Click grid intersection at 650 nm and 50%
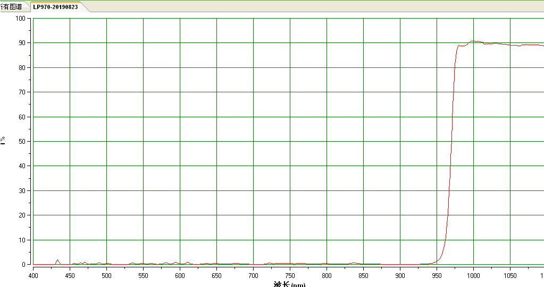 click(217, 141)
